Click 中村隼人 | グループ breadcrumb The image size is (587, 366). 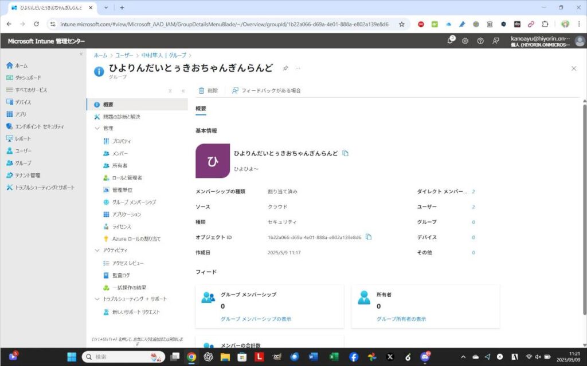point(163,55)
